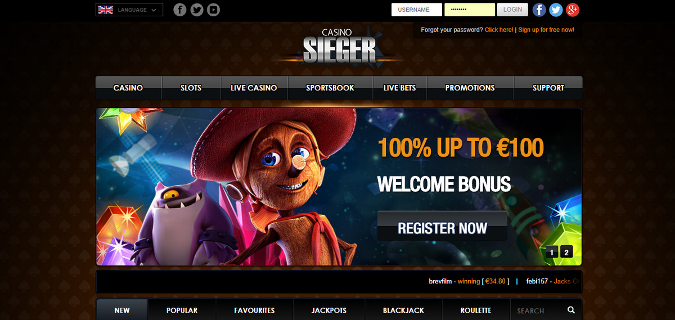
Task: Focus the Username input field
Action: (x=417, y=10)
